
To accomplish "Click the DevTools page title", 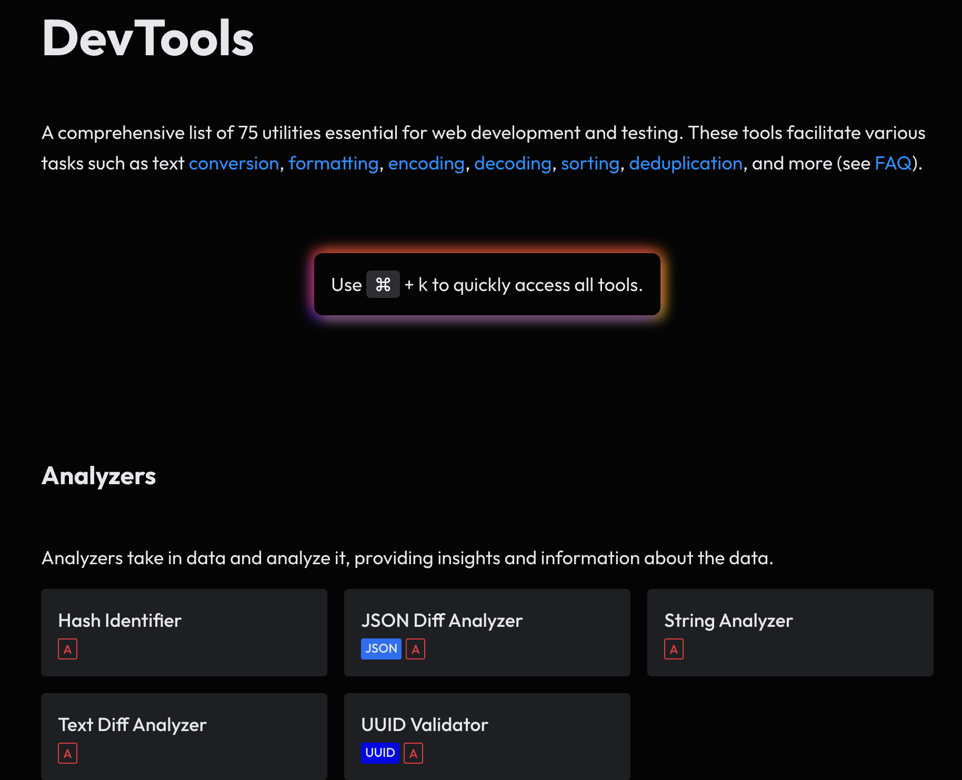I will pos(148,38).
